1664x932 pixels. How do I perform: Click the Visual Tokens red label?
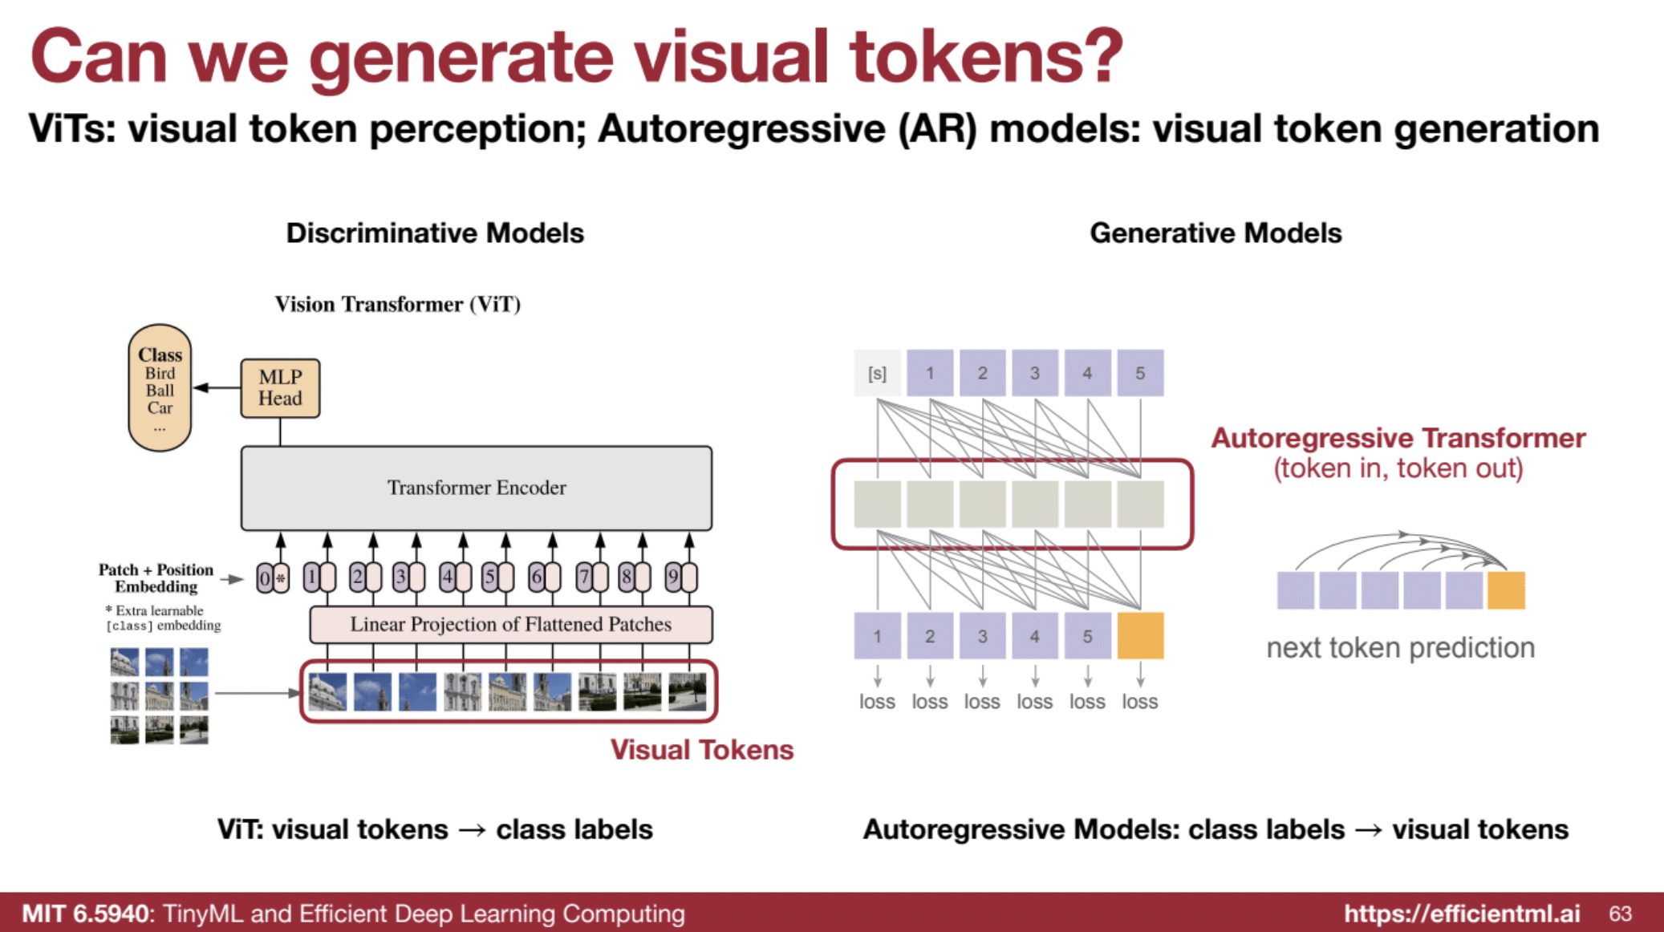[x=701, y=749]
